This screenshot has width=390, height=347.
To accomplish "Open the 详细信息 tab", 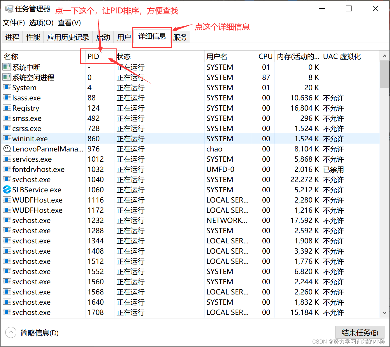I will tap(152, 37).
